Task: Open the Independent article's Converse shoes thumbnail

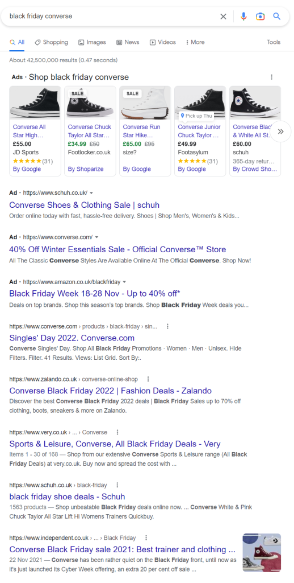Action: (262, 553)
